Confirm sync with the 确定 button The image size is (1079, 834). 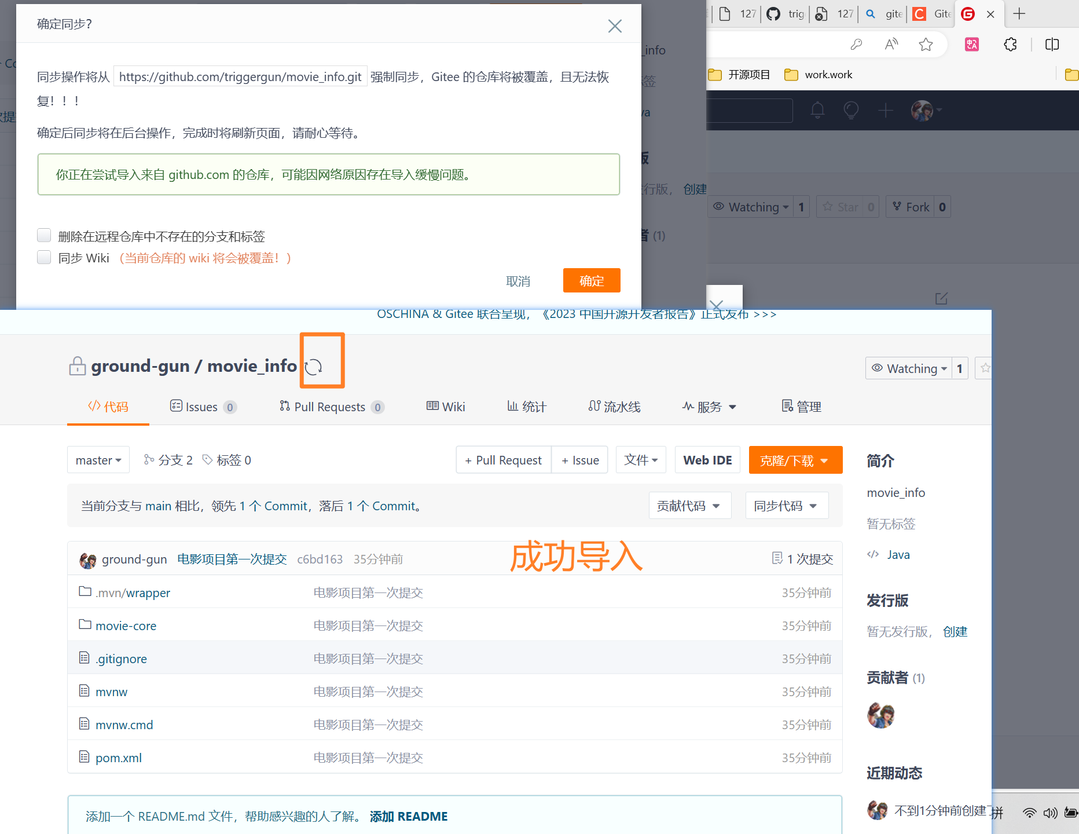591,281
